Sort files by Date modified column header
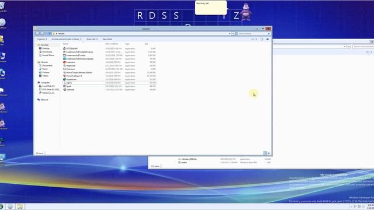 pyautogui.click(x=112, y=44)
